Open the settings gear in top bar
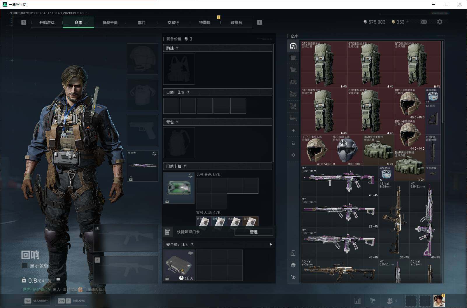The image size is (467, 308). click(440, 22)
